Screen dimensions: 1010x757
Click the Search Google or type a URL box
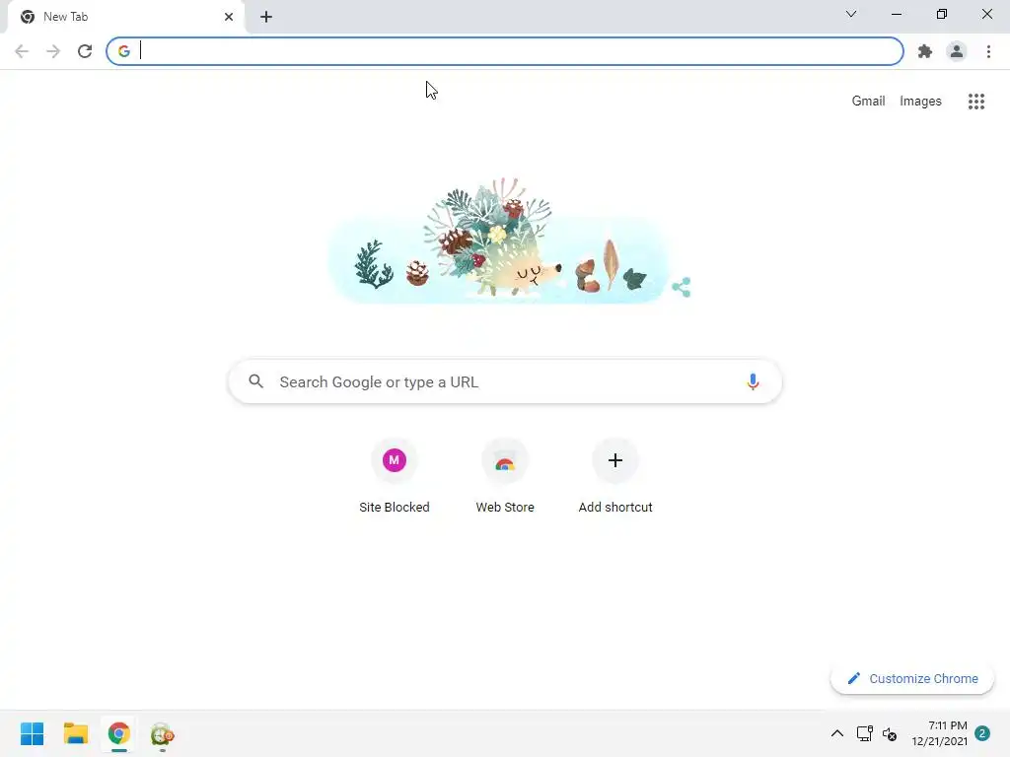coord(505,381)
